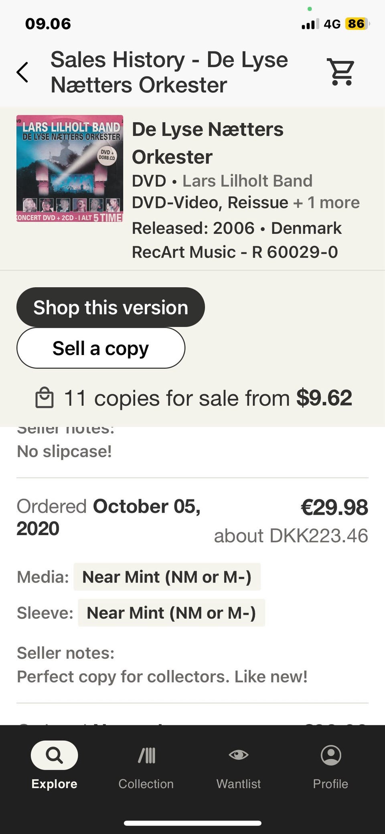Open the Collection records icon
This screenshot has height=834, width=385.
[146, 755]
